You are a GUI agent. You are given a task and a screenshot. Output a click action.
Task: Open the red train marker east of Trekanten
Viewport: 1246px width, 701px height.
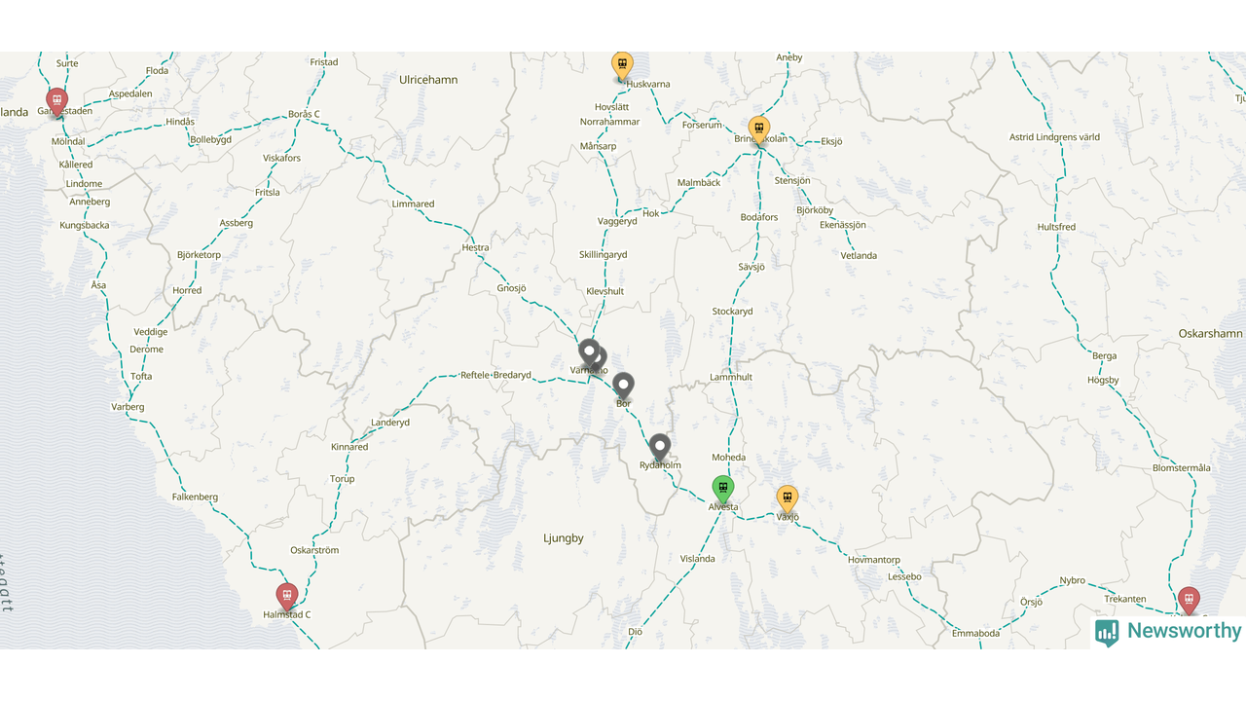coord(1188,601)
